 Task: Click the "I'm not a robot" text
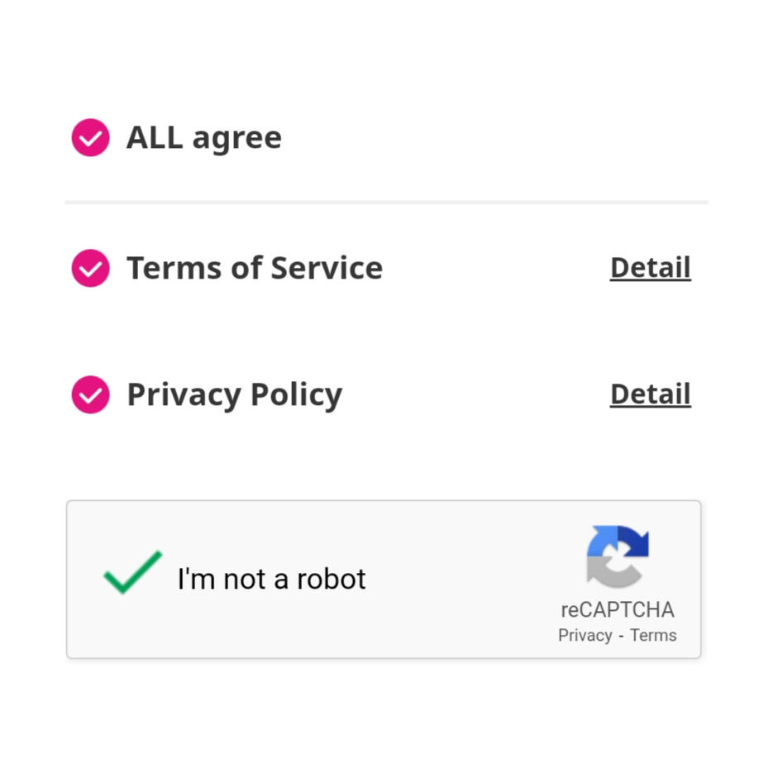coord(271,579)
